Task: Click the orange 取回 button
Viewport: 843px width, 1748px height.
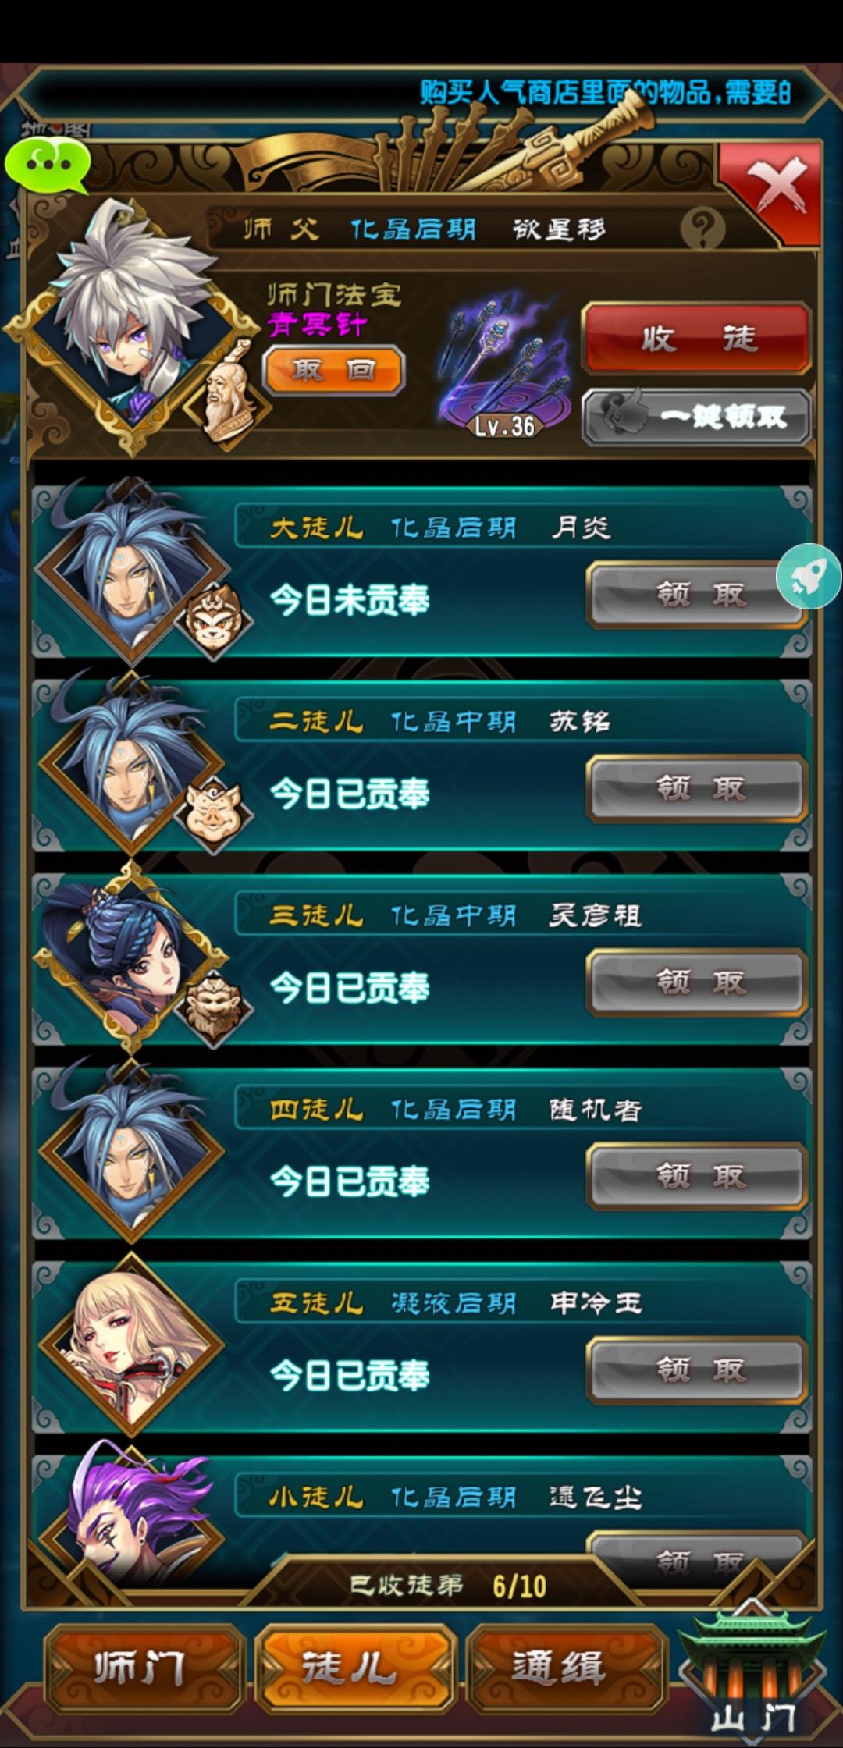Action: pos(334,370)
